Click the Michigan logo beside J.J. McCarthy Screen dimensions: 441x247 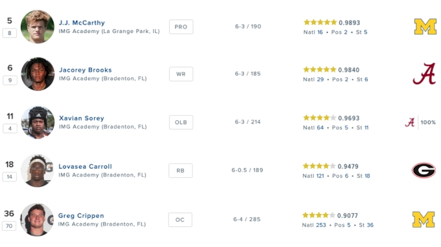pos(425,27)
